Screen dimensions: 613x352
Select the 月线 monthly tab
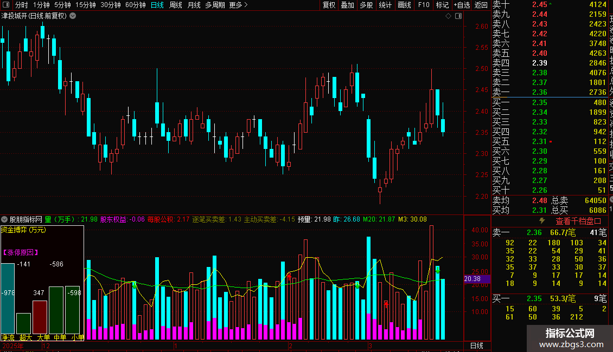click(194, 5)
